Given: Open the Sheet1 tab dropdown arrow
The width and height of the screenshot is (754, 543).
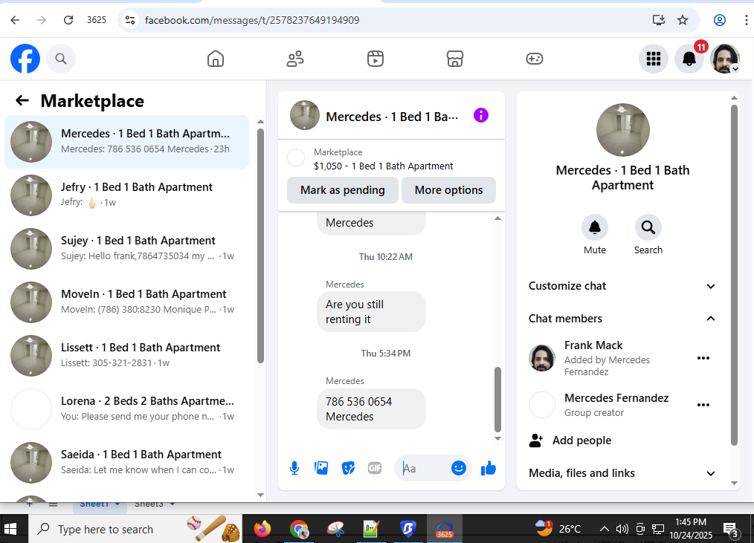Looking at the screenshot, I should tap(117, 504).
